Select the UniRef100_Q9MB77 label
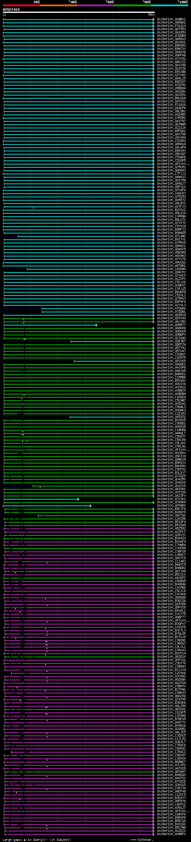 click(x=171, y=325)
